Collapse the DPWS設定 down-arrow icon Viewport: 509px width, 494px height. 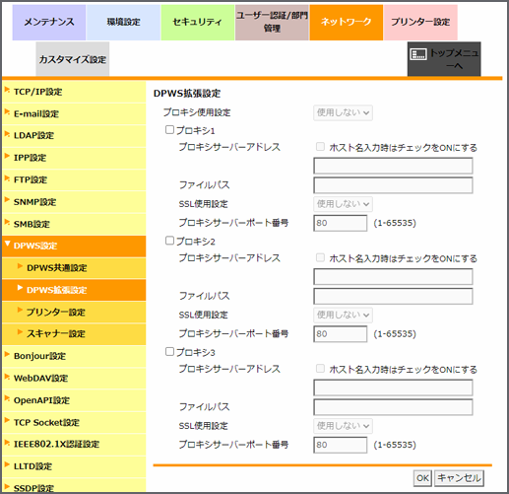(7, 244)
